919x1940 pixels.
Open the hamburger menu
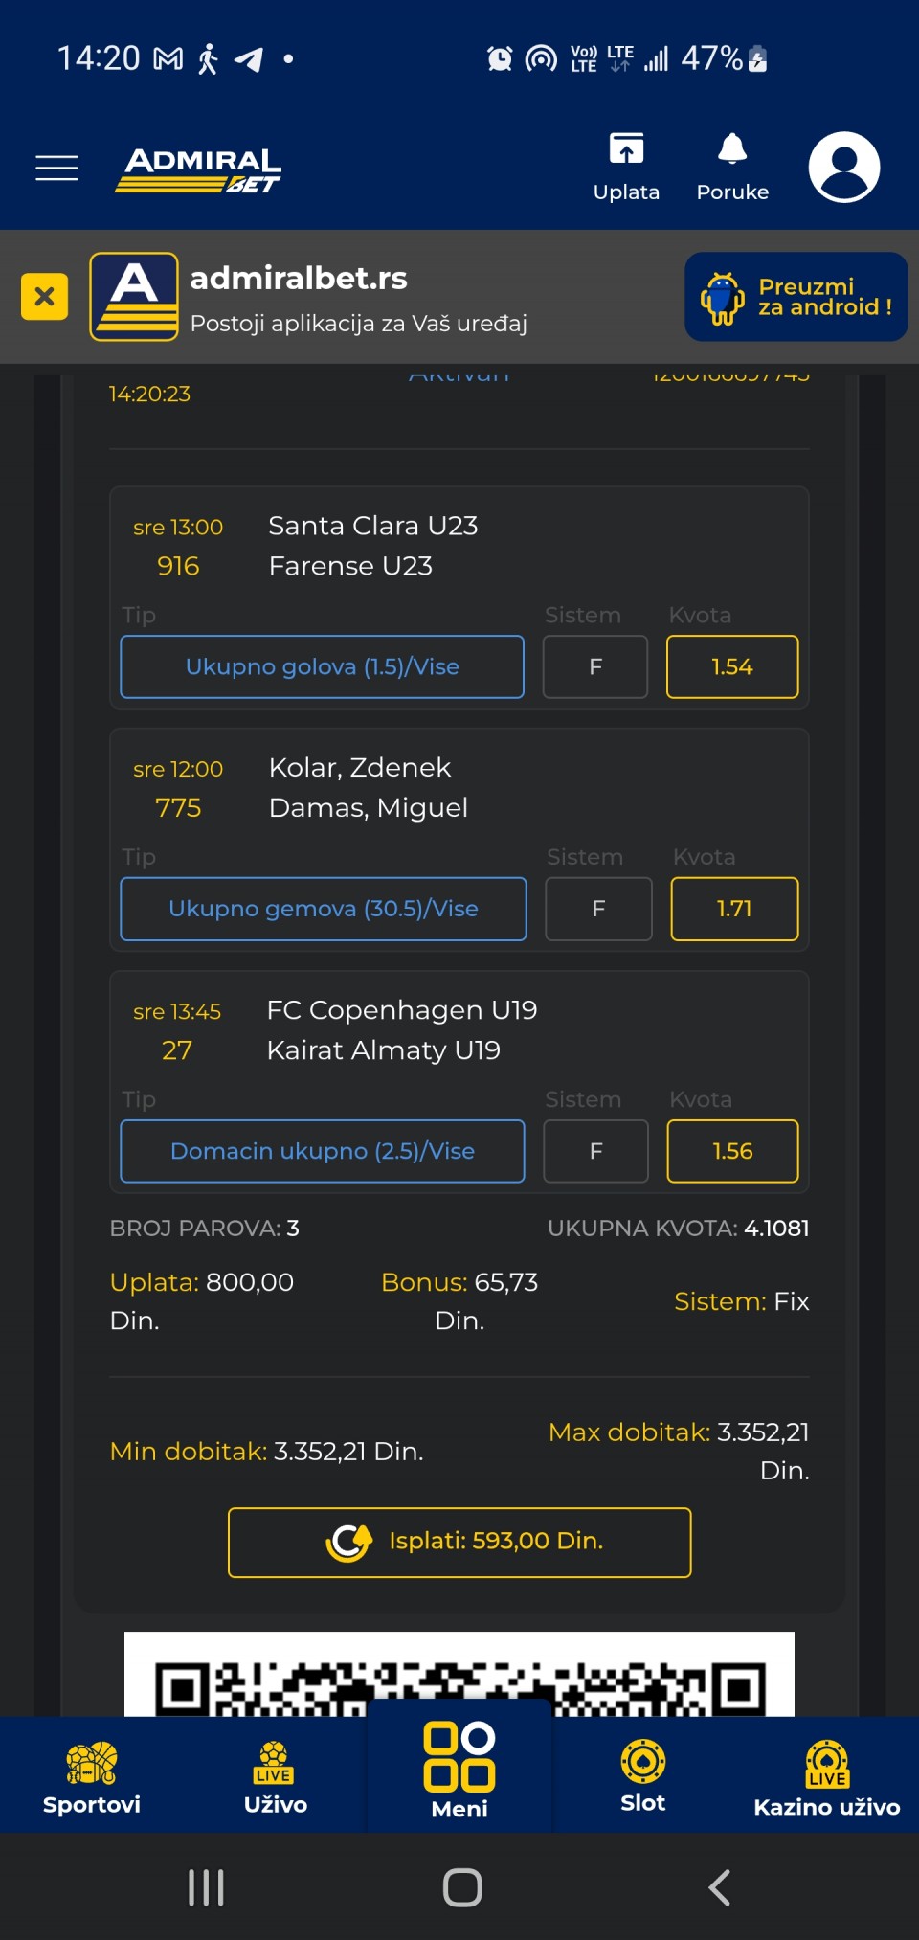56,168
